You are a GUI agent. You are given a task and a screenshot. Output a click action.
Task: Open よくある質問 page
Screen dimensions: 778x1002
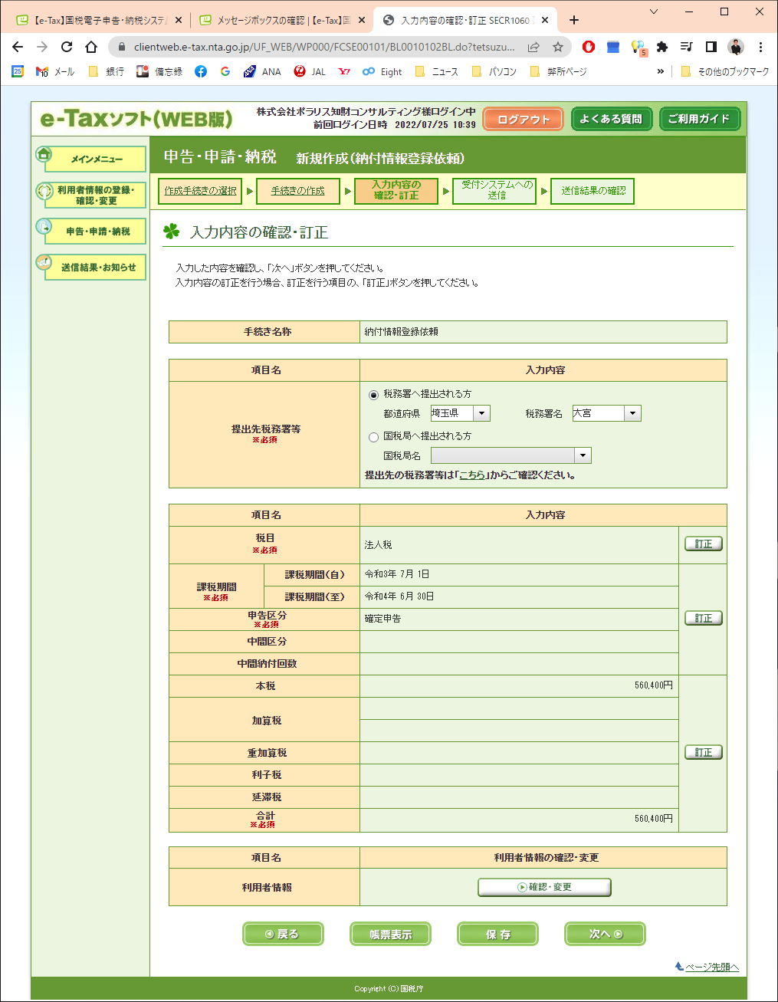click(x=611, y=119)
